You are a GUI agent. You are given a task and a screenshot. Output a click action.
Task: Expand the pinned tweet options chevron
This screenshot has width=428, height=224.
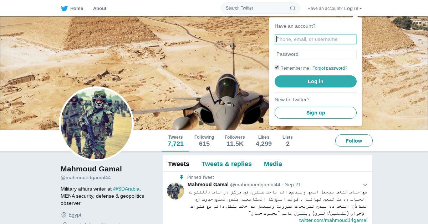pos(365,185)
